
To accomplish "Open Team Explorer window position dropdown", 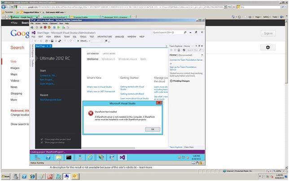I will (196, 46).
